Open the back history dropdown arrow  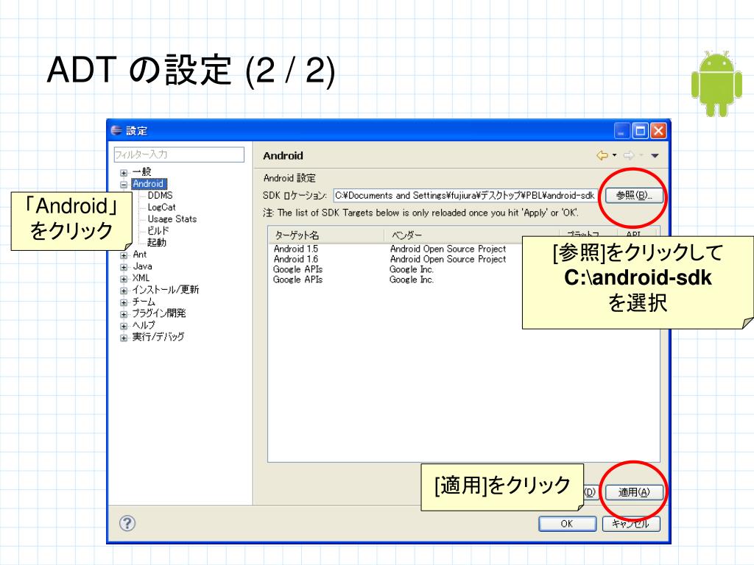(x=615, y=155)
